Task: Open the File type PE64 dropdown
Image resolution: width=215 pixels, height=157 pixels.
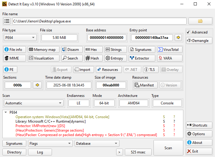Action: tap(20, 37)
